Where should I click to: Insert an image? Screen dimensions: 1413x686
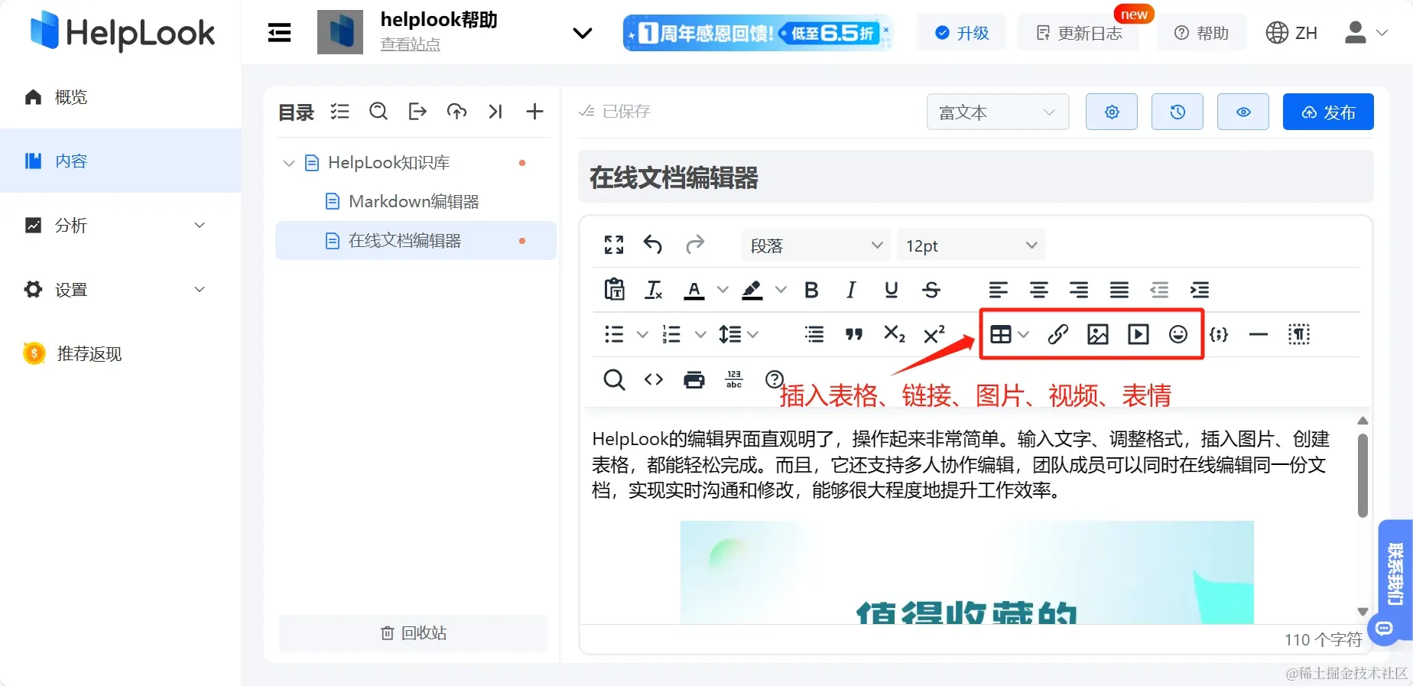tap(1098, 334)
